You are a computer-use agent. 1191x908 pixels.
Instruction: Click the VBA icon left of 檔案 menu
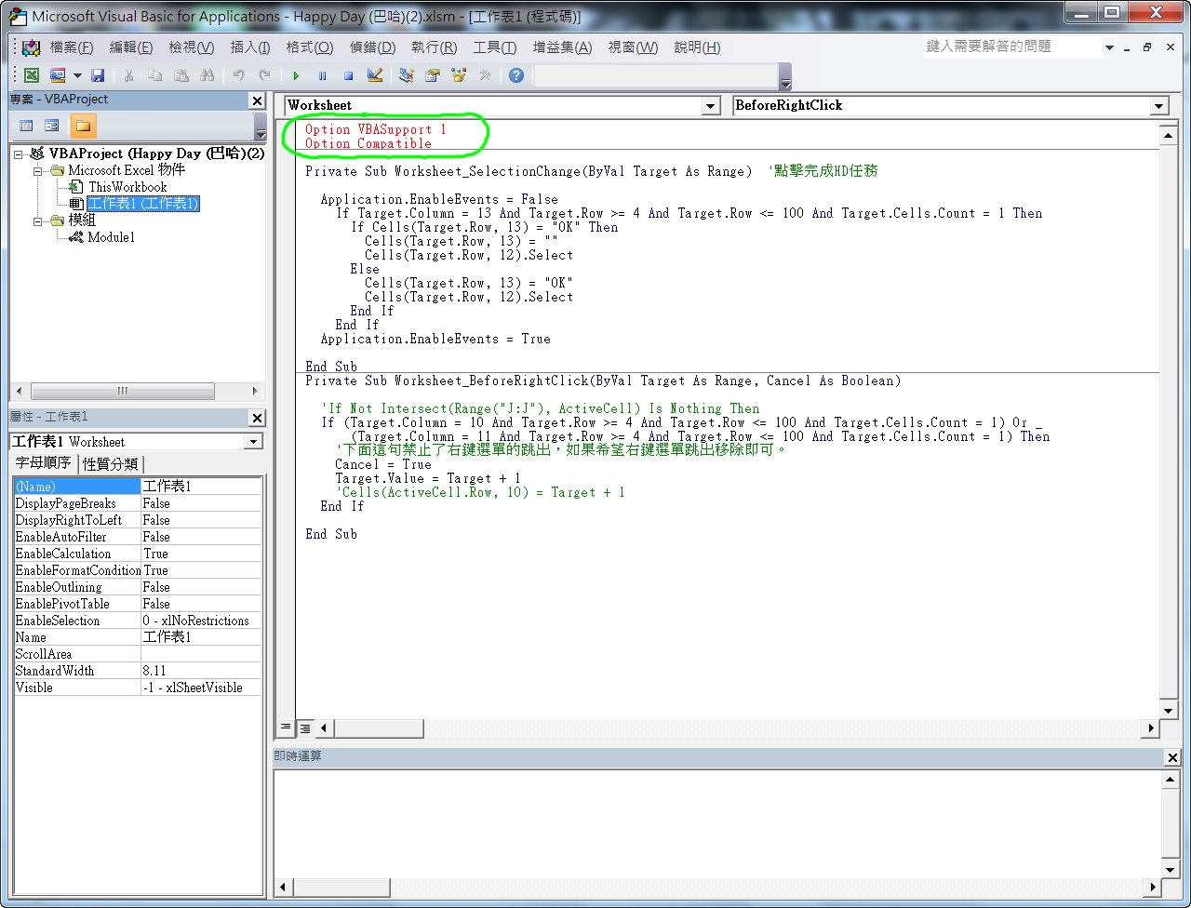tap(32, 47)
